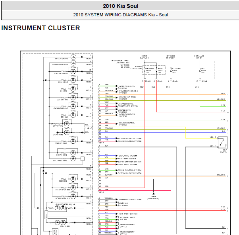Click the "TRUNK OPEN IND" label

[62, 190]
